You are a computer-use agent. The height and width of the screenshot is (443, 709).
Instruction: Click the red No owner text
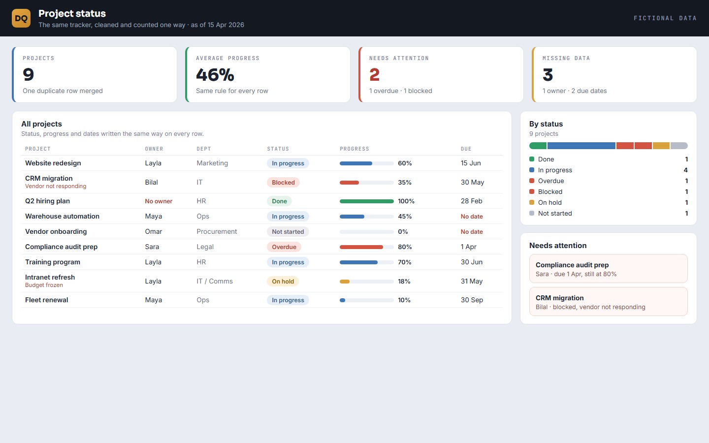coord(159,201)
